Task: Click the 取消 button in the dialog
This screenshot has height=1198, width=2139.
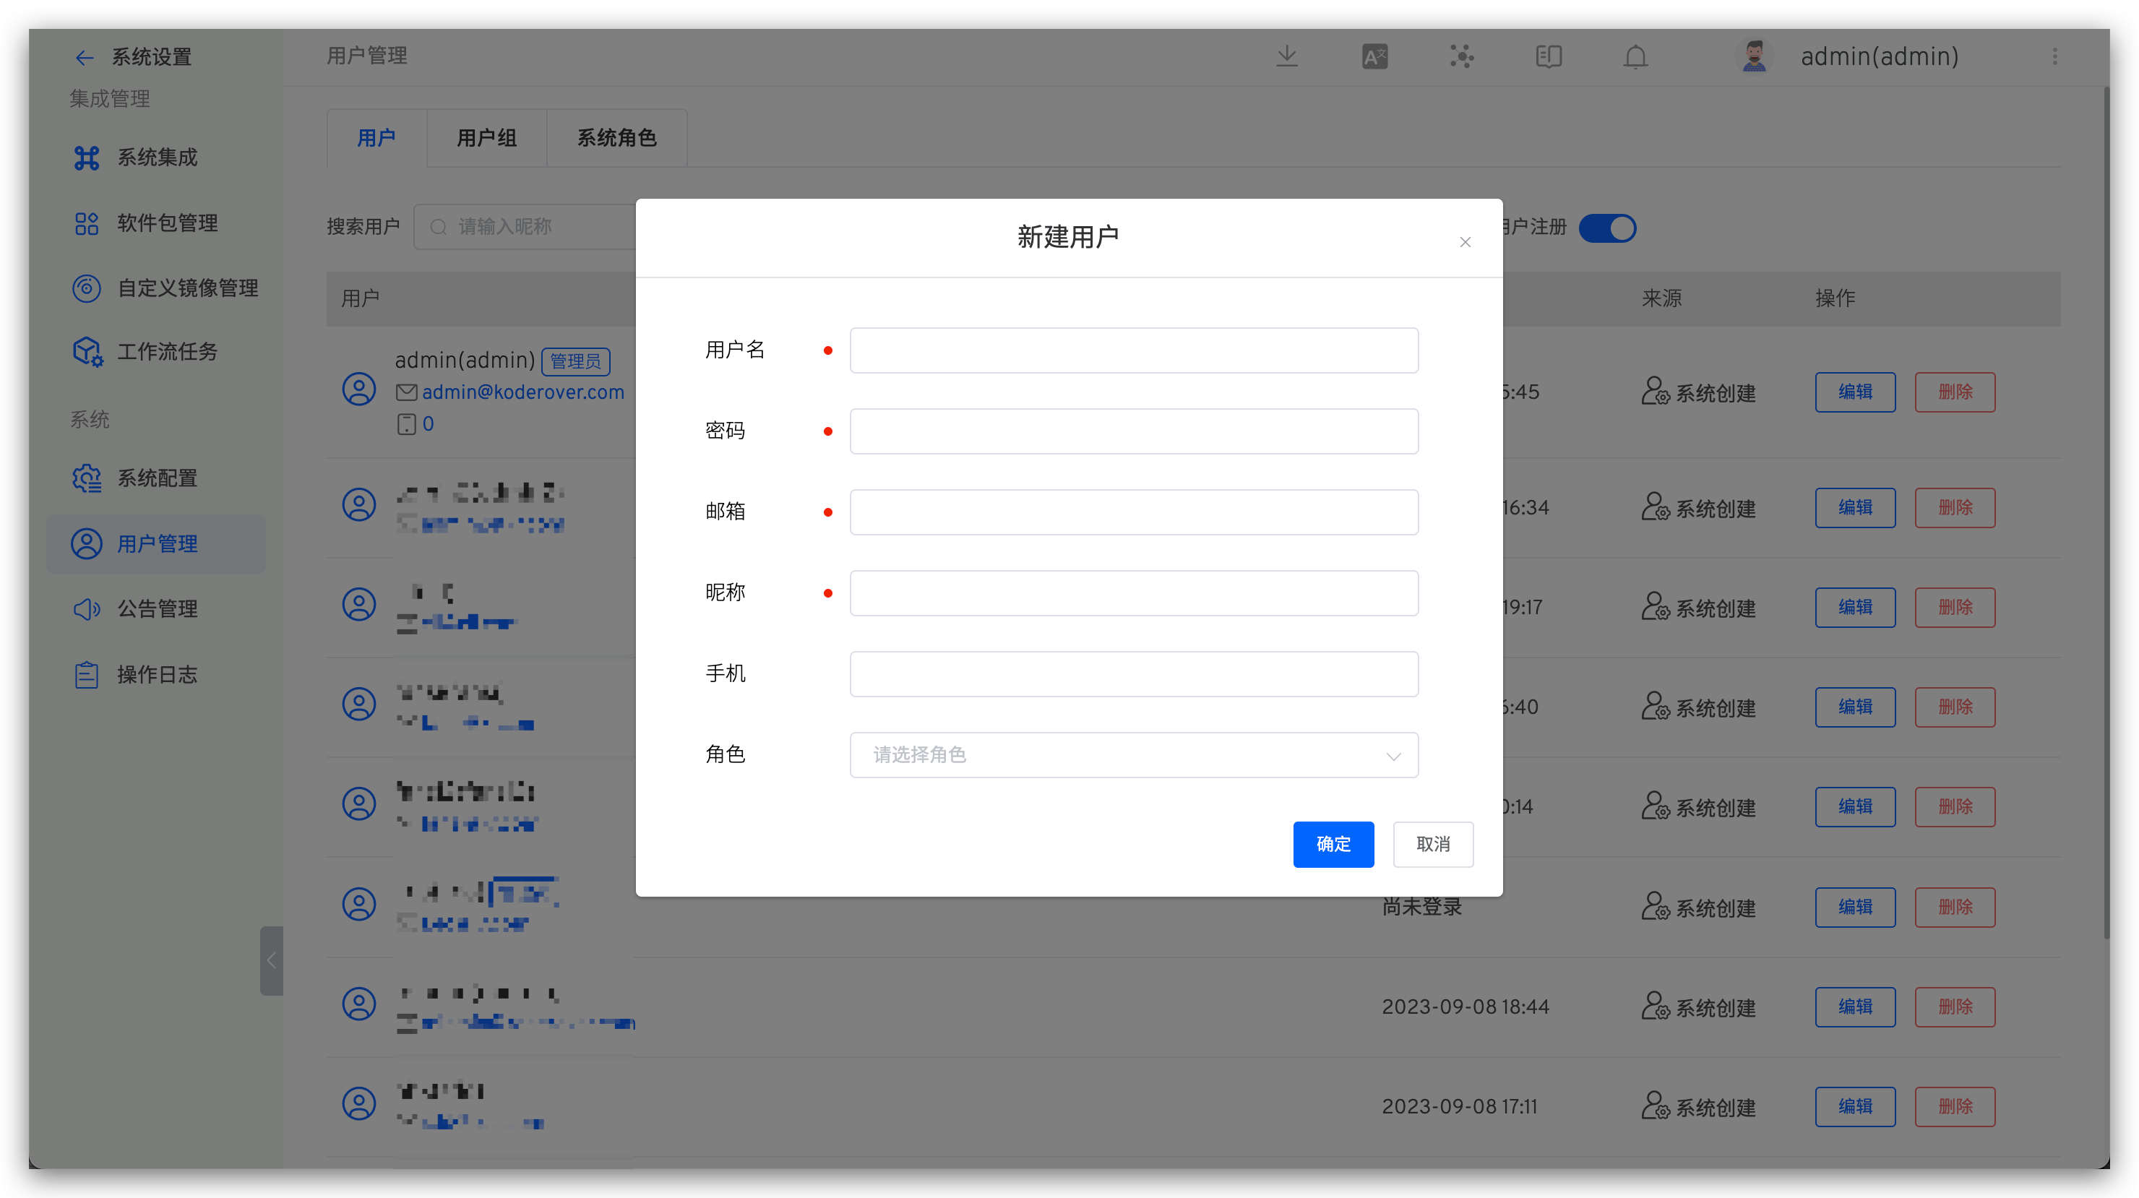Action: pyautogui.click(x=1433, y=845)
